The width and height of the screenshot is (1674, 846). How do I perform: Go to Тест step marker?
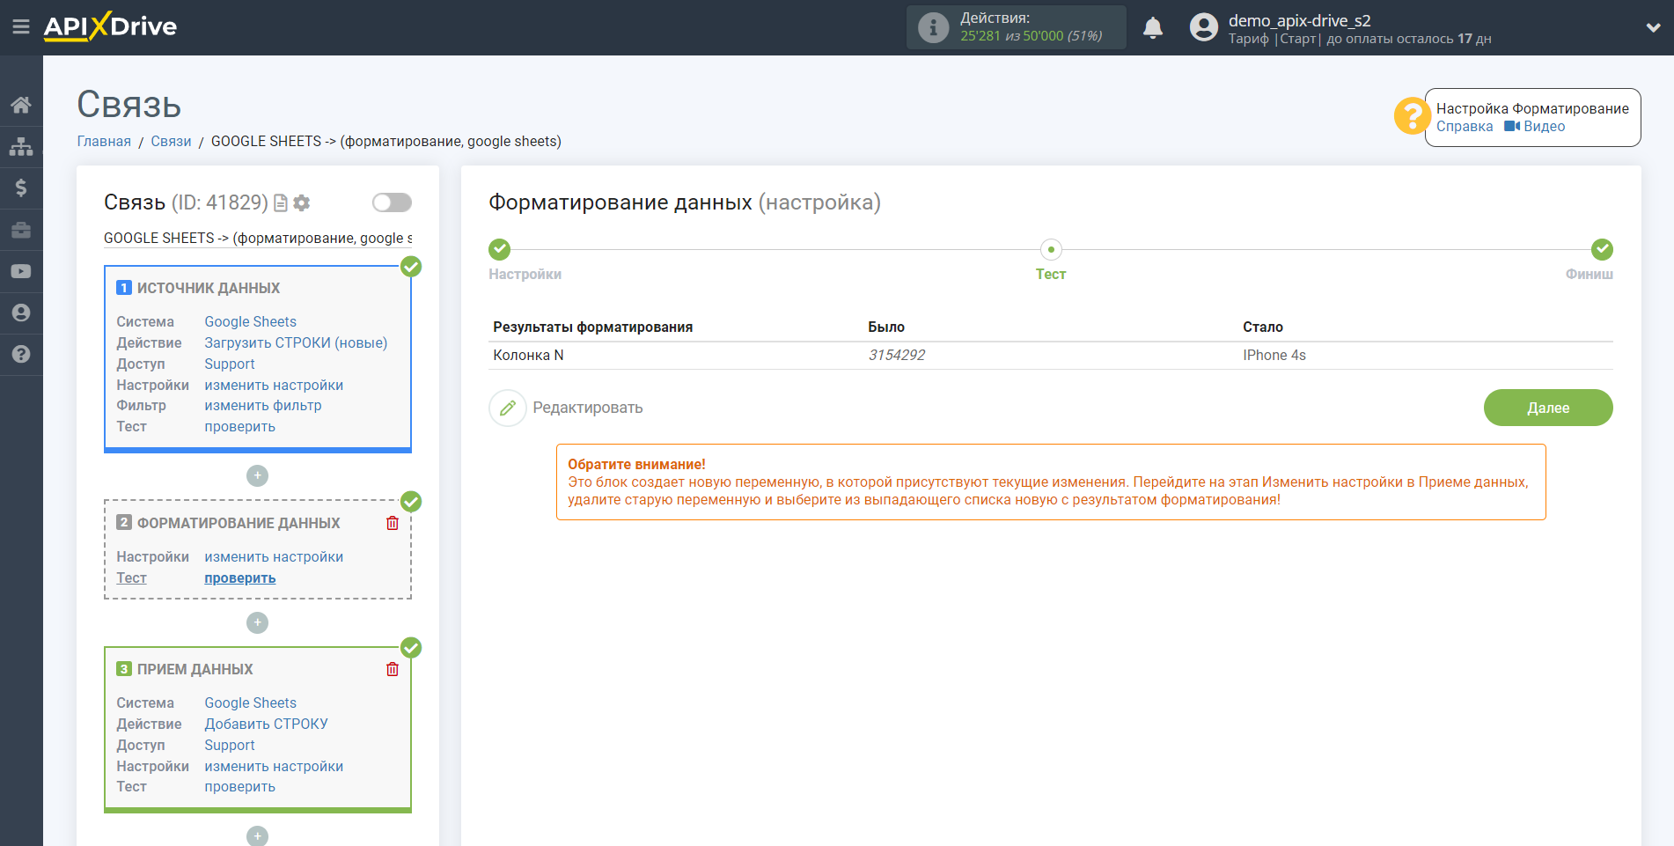coord(1051,249)
